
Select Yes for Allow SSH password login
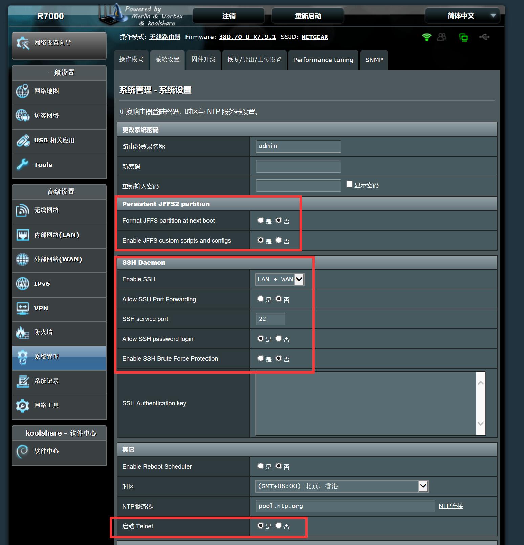pyautogui.click(x=260, y=338)
